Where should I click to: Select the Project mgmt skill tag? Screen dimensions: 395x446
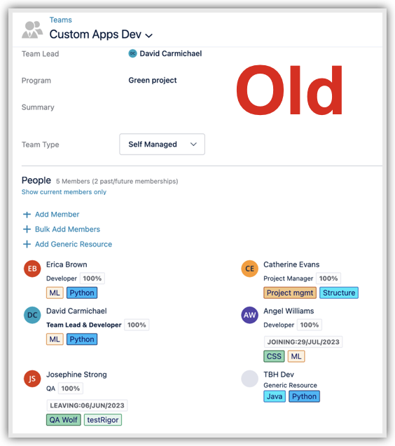(x=290, y=292)
